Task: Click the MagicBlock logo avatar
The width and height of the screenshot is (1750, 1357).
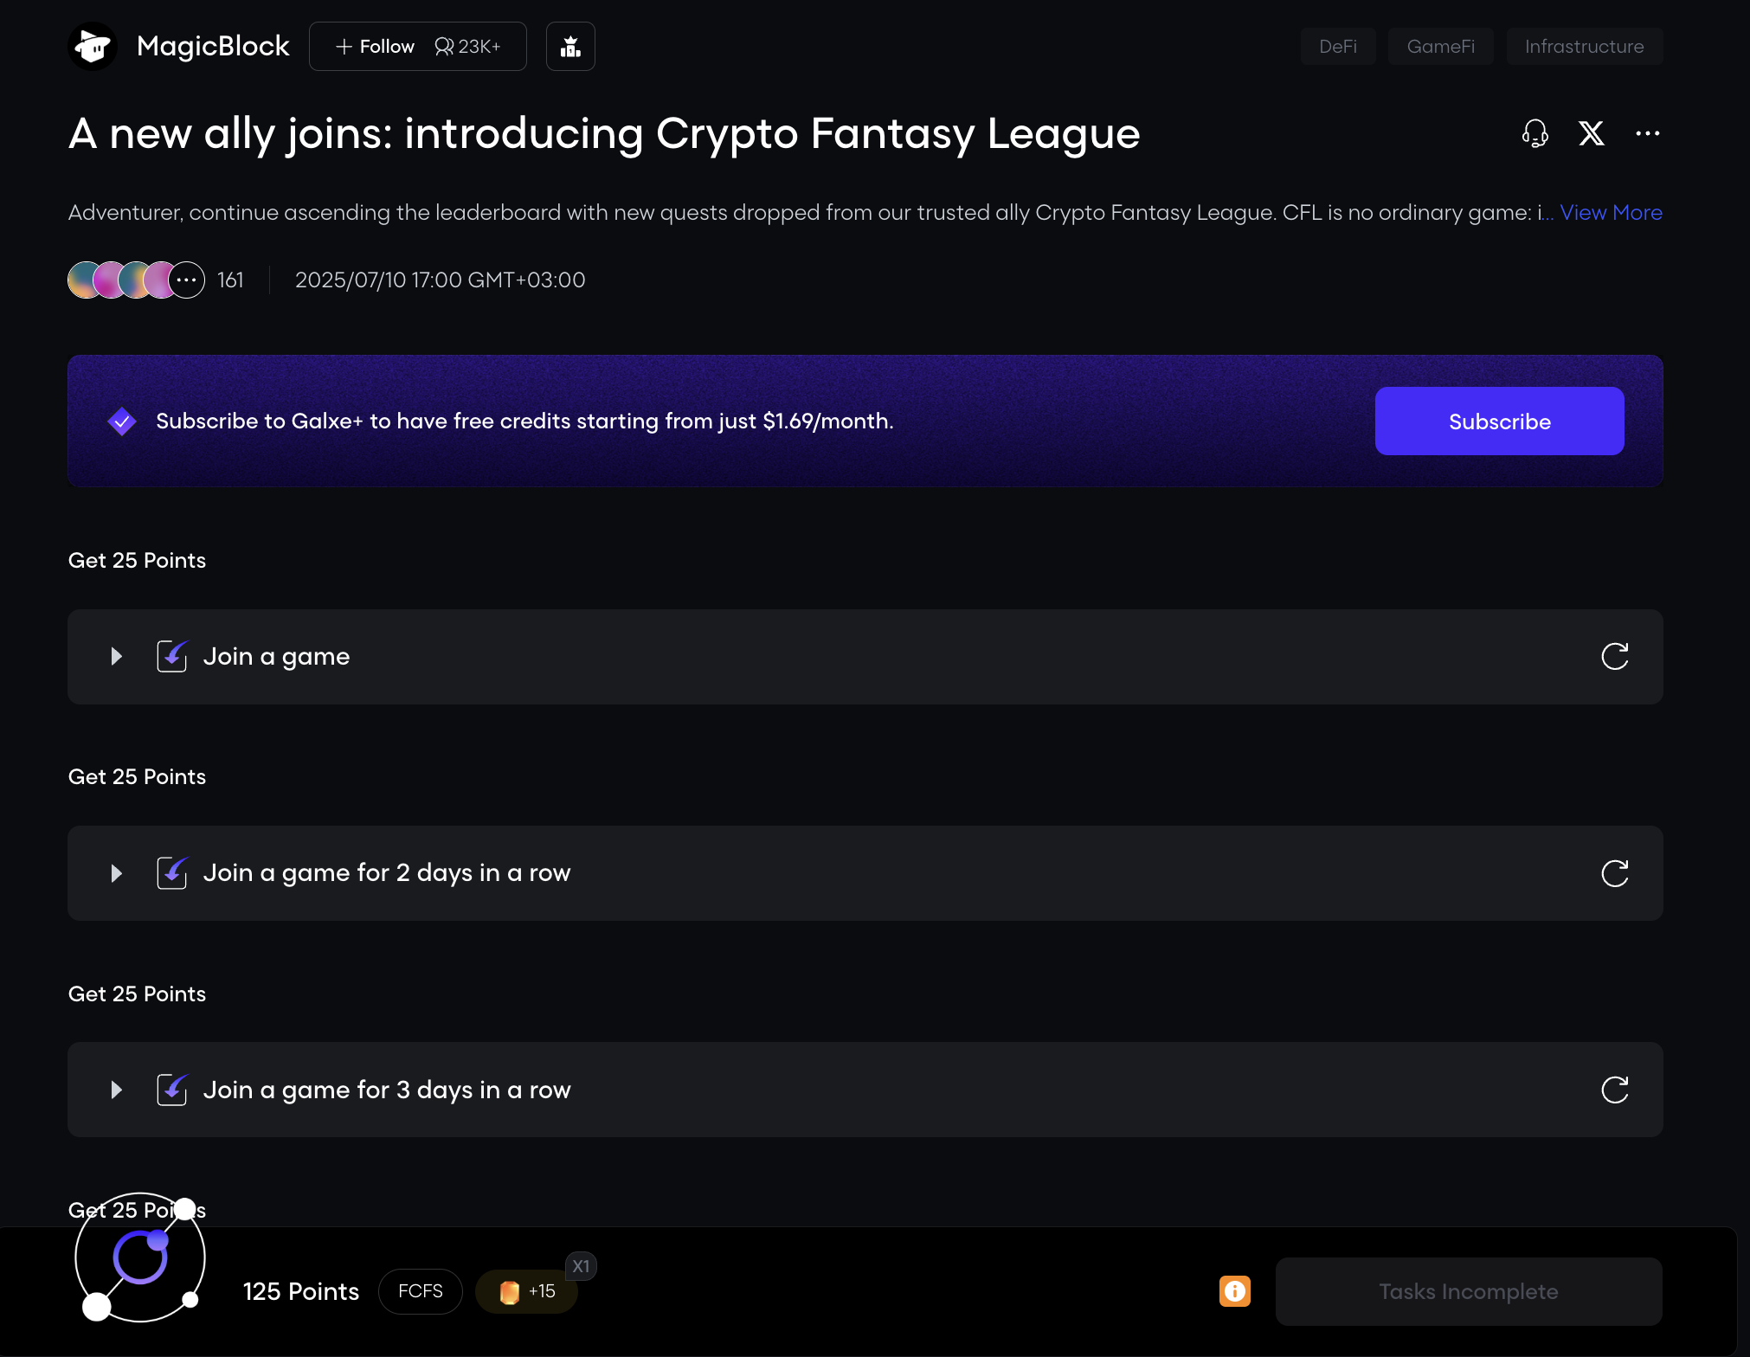Action: coord(93,47)
